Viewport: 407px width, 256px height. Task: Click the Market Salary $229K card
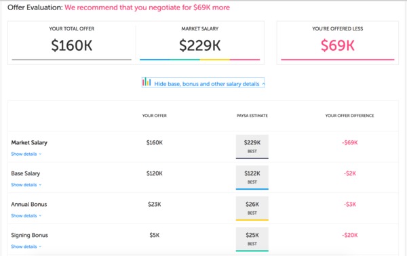tap(200, 43)
